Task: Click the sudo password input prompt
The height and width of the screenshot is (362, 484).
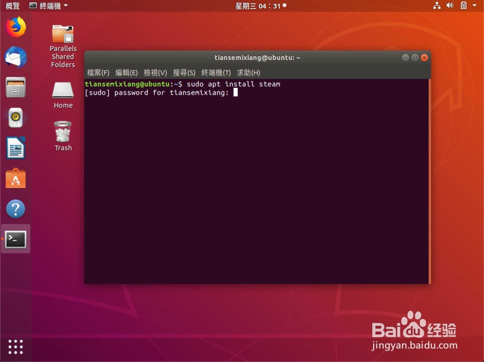Action: click(236, 92)
